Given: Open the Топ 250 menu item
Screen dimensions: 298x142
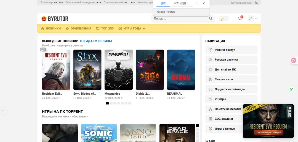Looking at the screenshot, I should [x=105, y=28].
